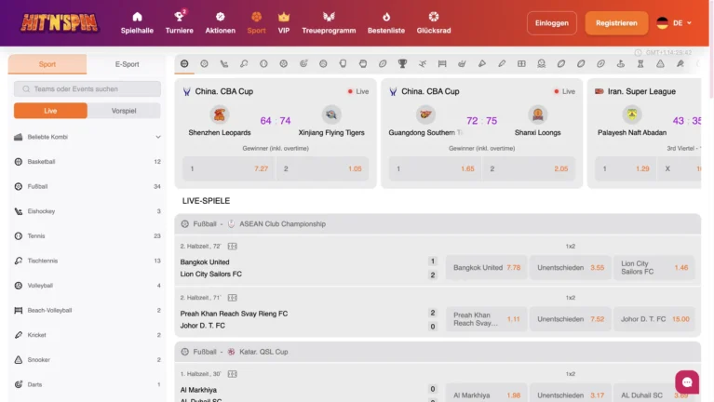Select Basketball in the sports list
The height and width of the screenshot is (402, 714).
pos(88,162)
